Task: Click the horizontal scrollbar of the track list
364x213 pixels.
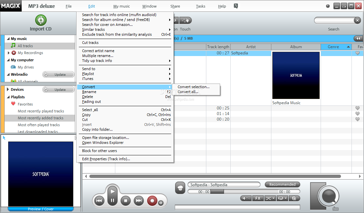Action: (215, 176)
